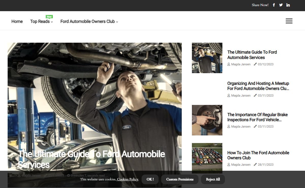Open sidebar article Ultimate Guide To Ford Services
Viewport: 305px width, 188px height.
pos(252,55)
